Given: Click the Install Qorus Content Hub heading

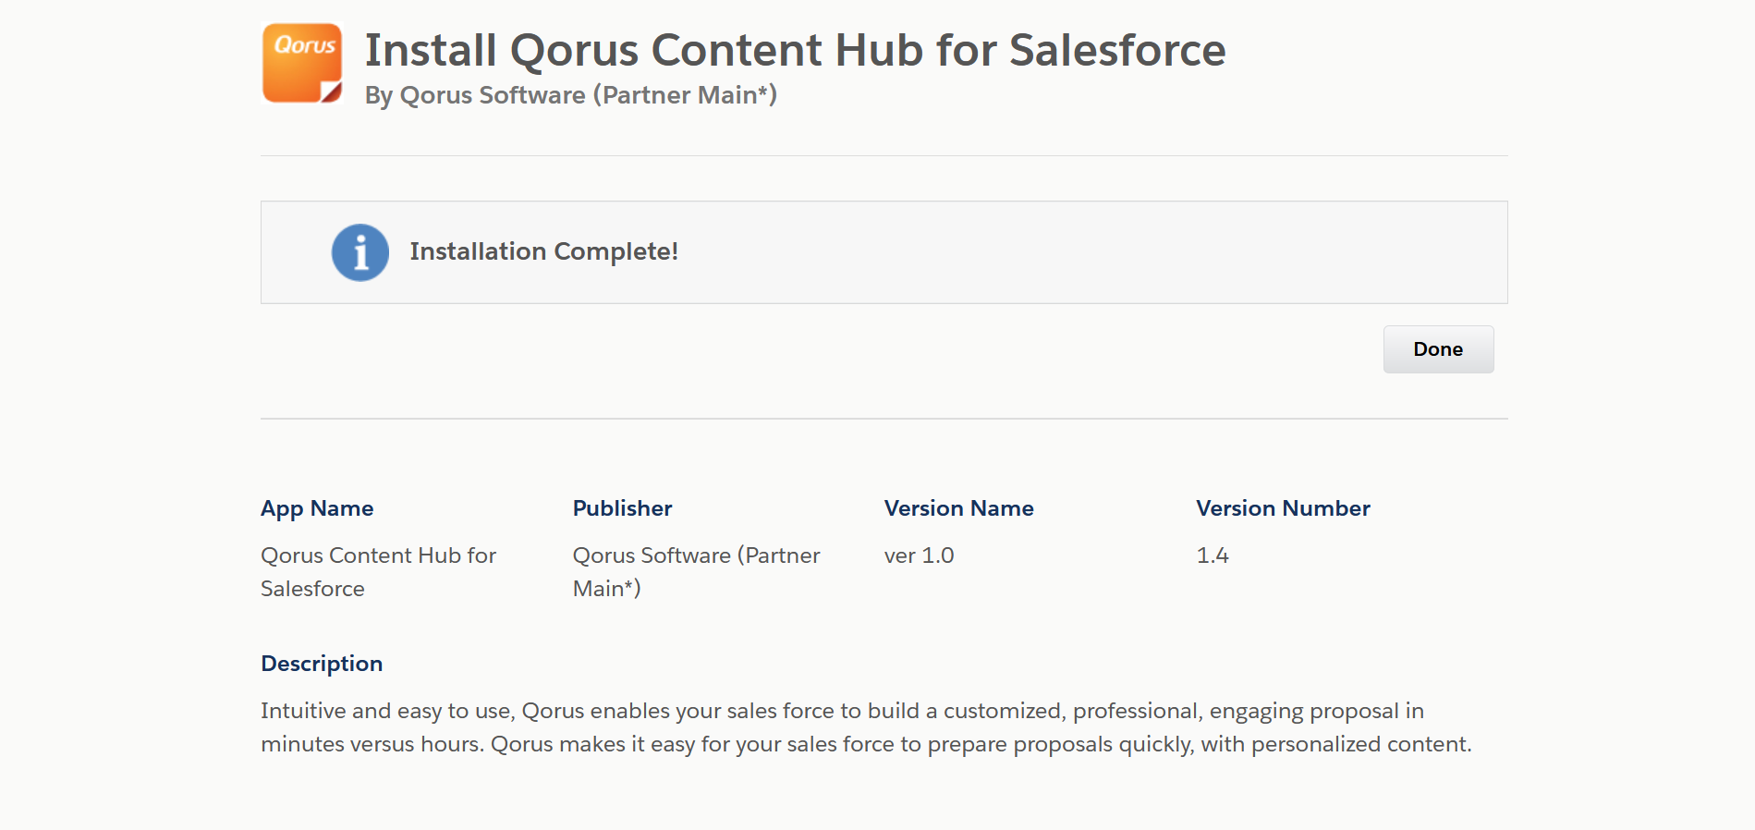Looking at the screenshot, I should pyautogui.click(x=794, y=50).
